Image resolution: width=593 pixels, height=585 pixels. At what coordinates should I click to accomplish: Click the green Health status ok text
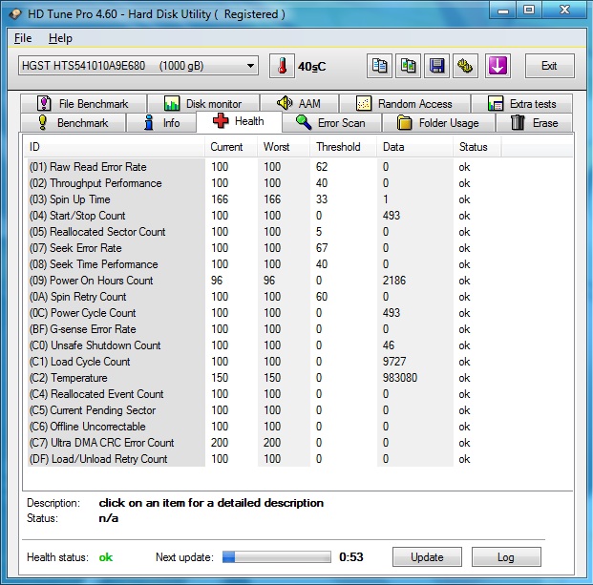click(106, 557)
